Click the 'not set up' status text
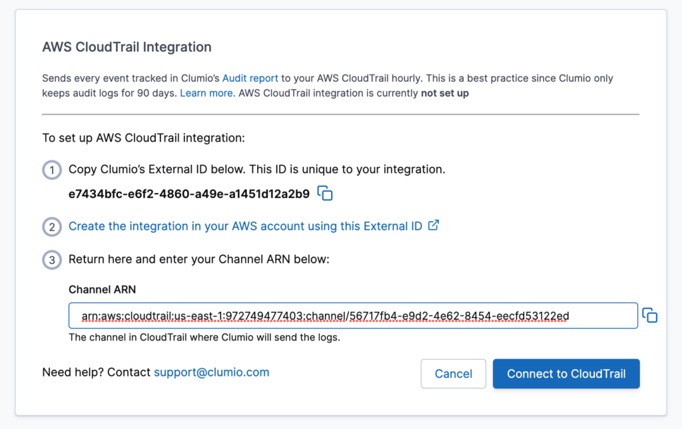 coord(445,93)
